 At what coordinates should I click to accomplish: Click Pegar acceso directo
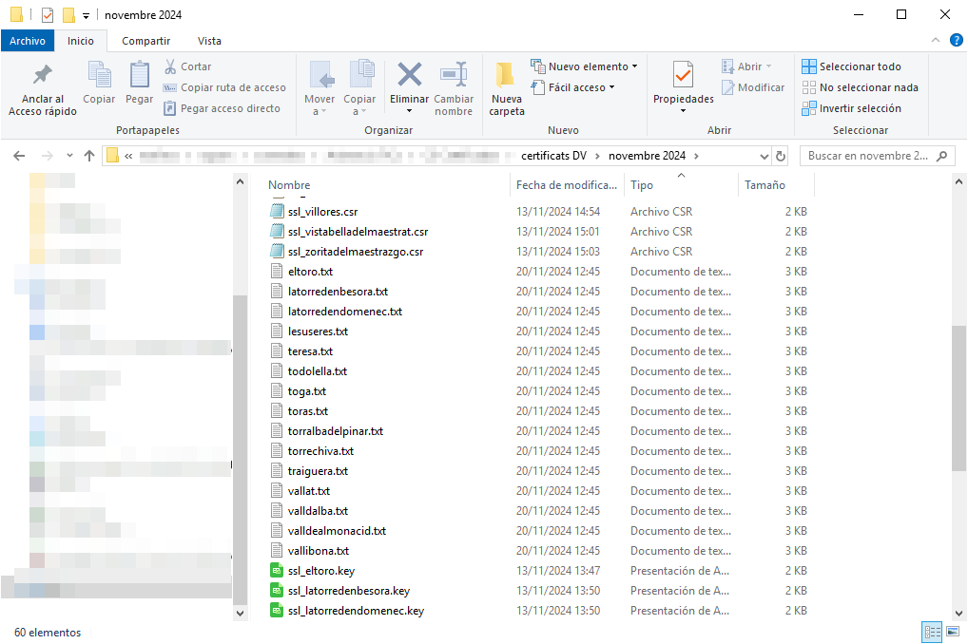coord(223,108)
